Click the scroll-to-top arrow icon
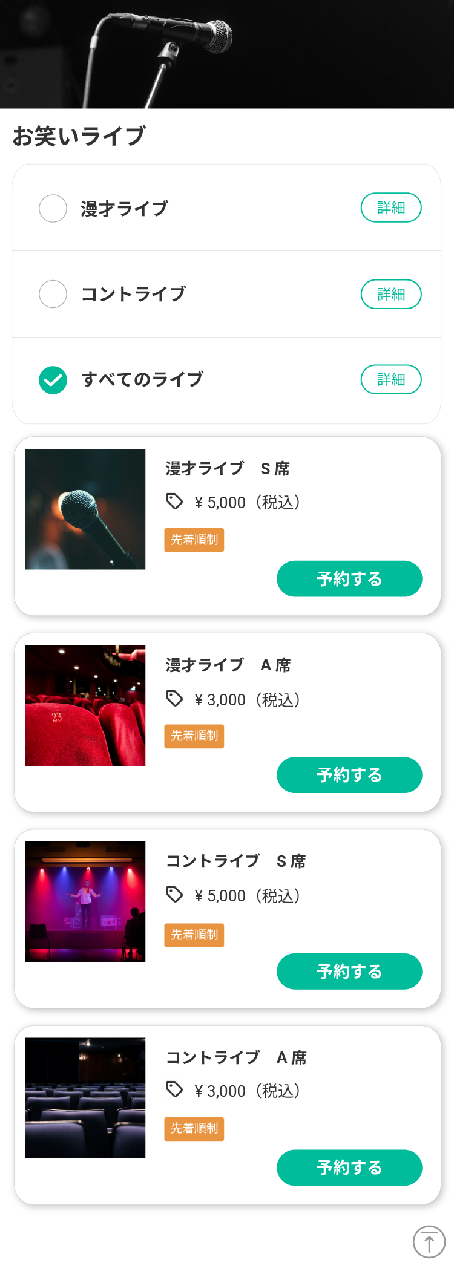Image resolution: width=454 pixels, height=1274 pixels. click(429, 1242)
